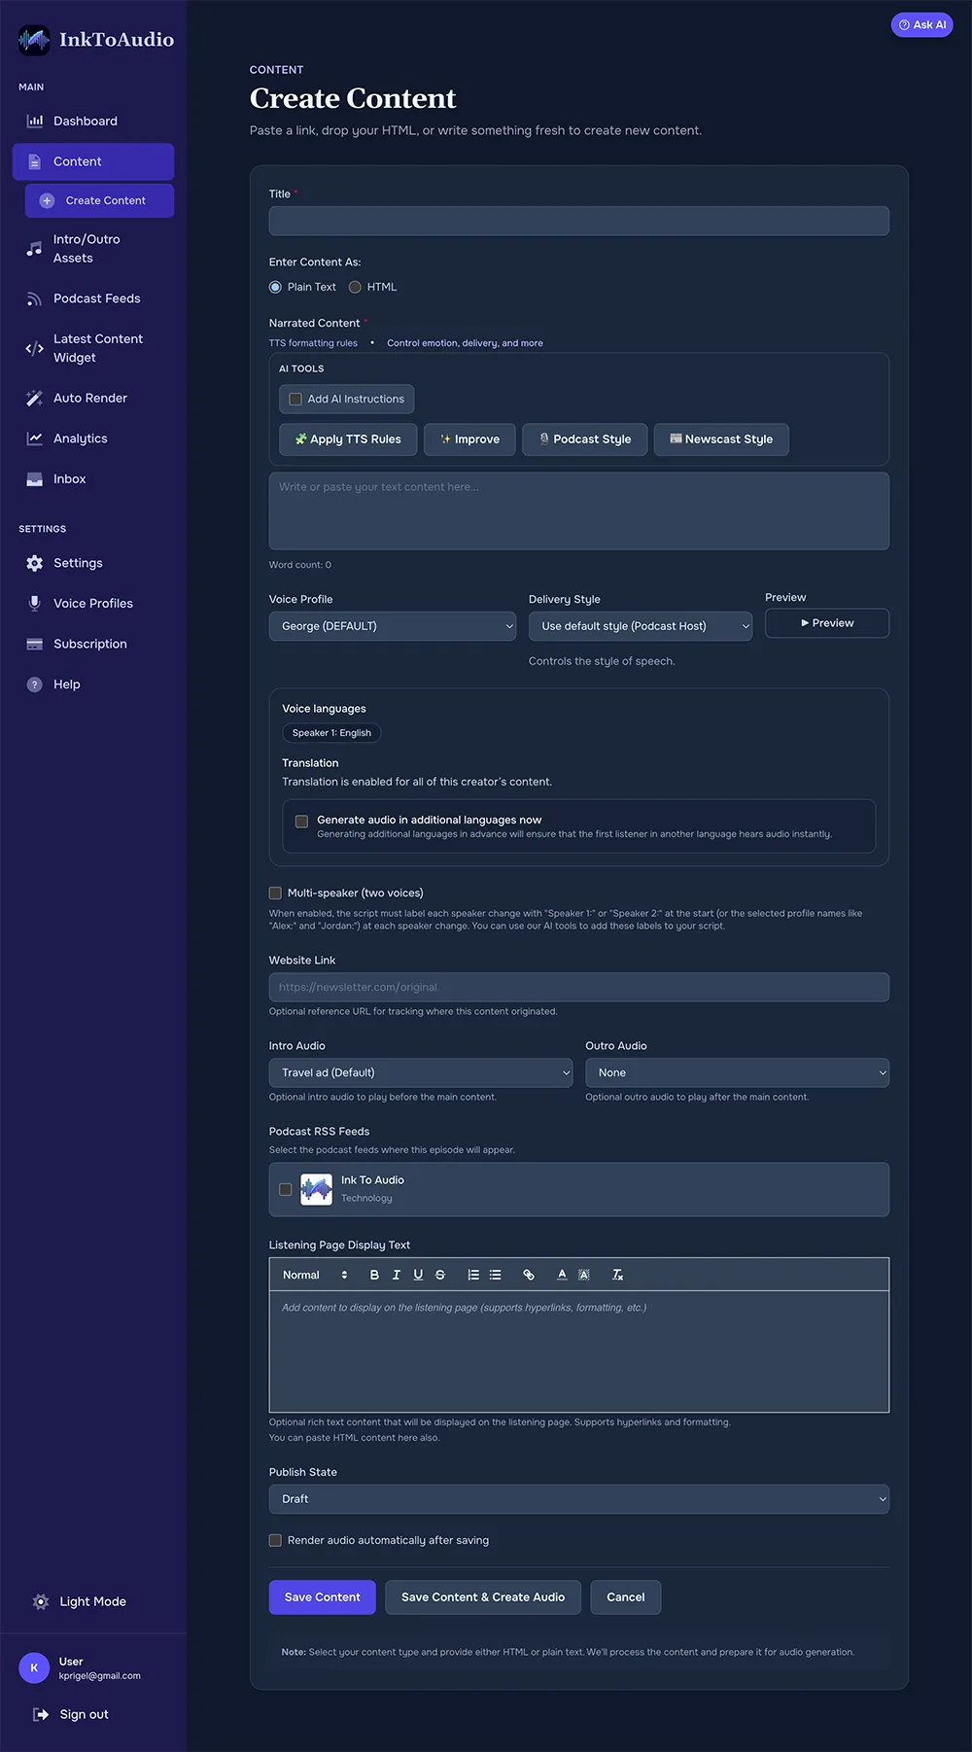Click the Settings gear icon
The width and height of the screenshot is (972, 1752).
pos(34,563)
